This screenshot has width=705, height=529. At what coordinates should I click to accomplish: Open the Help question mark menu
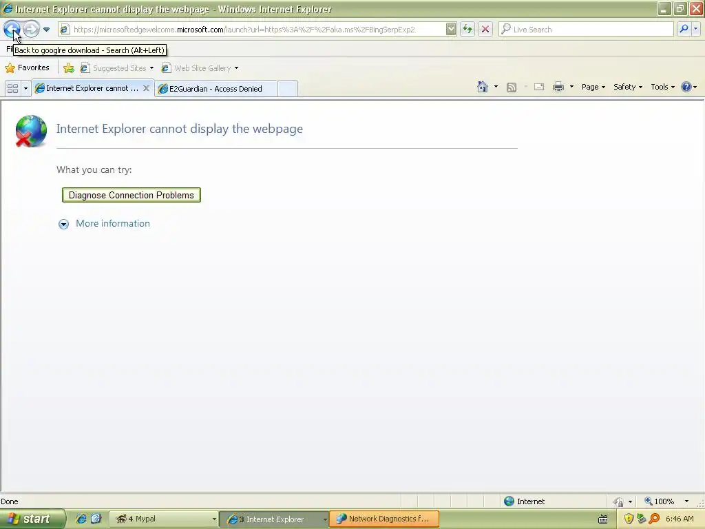[688, 87]
